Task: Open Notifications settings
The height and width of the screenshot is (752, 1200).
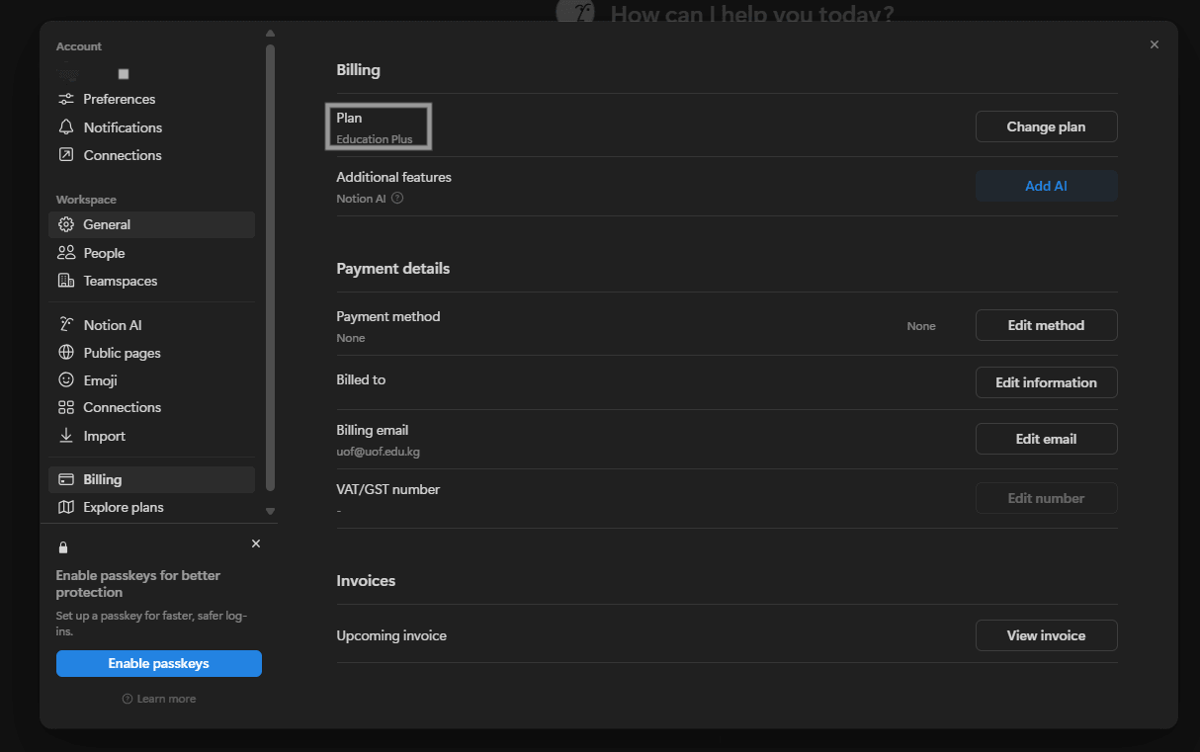Action: point(151,127)
